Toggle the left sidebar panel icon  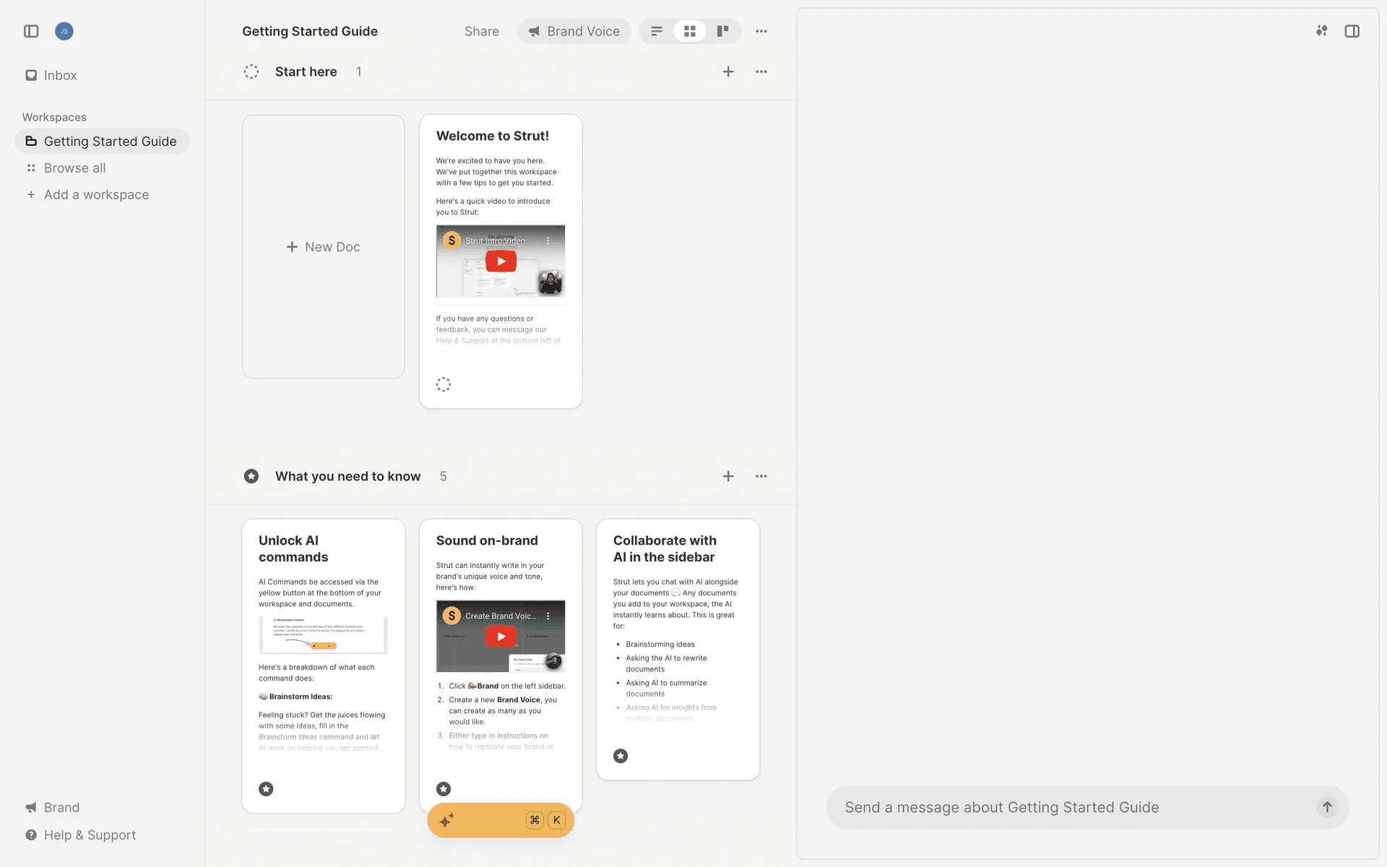point(31,31)
